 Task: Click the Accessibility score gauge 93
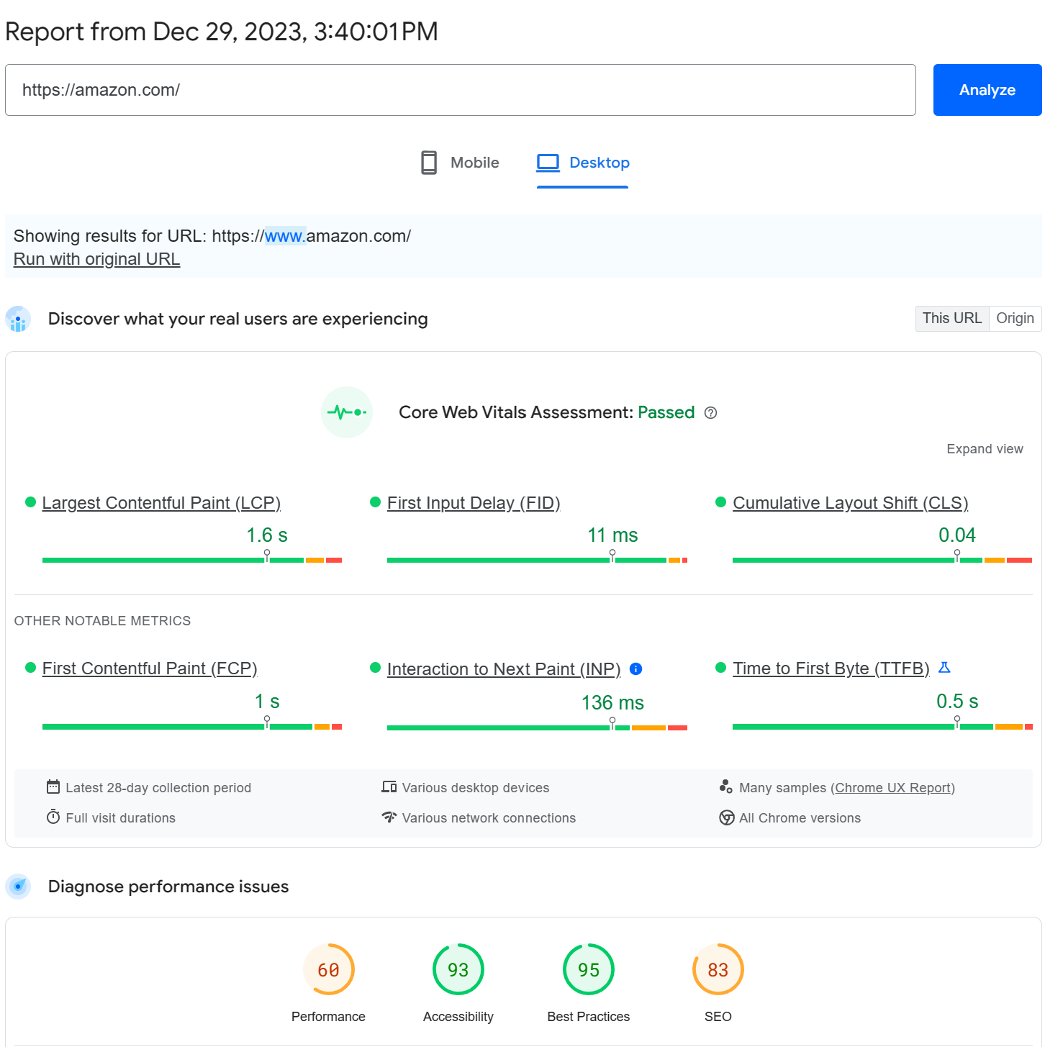point(458,970)
